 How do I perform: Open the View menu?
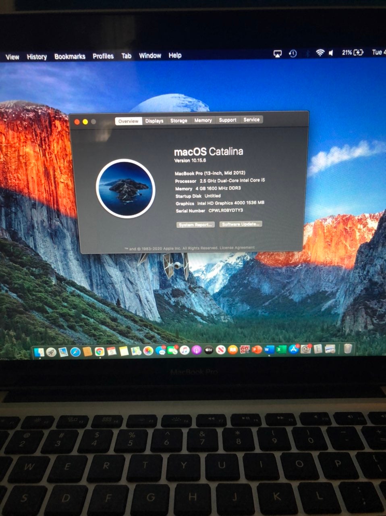(x=12, y=57)
